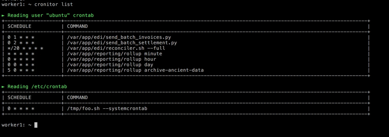Click COMMAND header in the /etc/crontab table
Screen dimensions: 389x137
tap(77, 97)
